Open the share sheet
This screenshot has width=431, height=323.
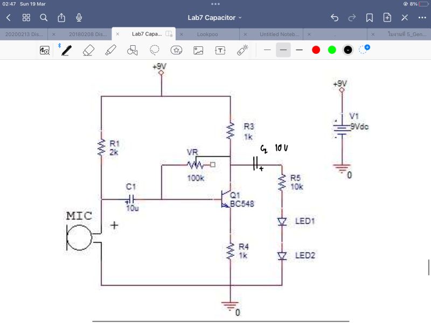click(61, 17)
